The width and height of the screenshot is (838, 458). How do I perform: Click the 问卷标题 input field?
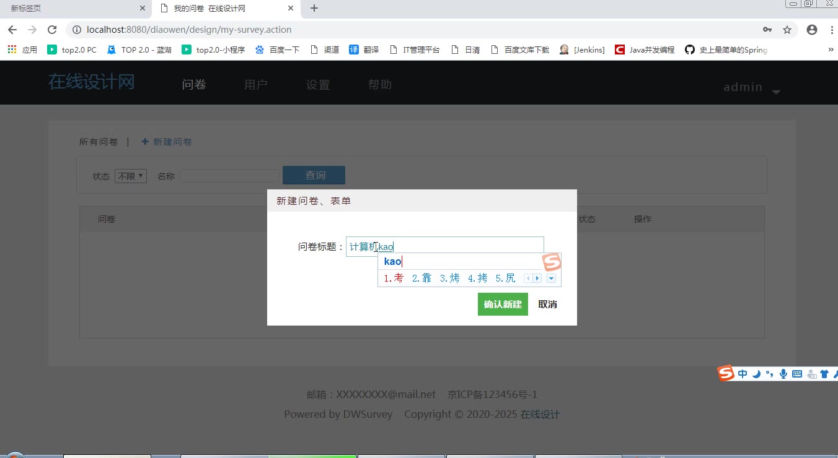pyautogui.click(x=445, y=246)
